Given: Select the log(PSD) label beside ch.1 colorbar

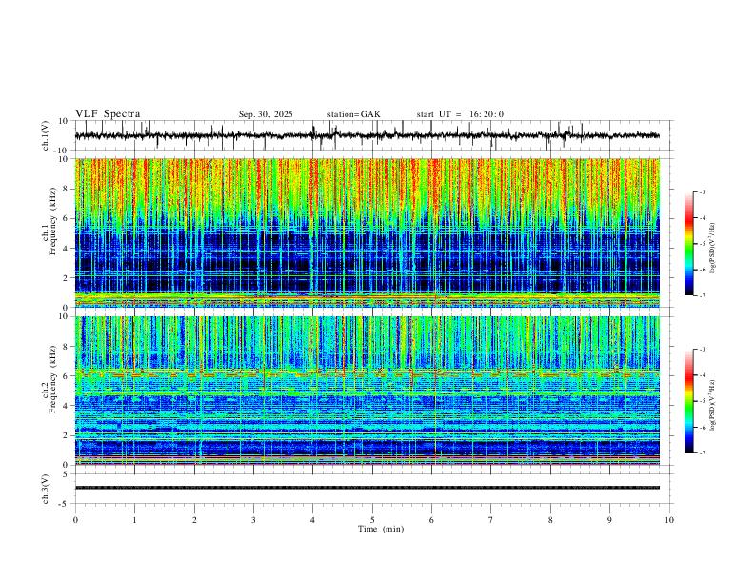Looking at the screenshot, I should 712,249.
